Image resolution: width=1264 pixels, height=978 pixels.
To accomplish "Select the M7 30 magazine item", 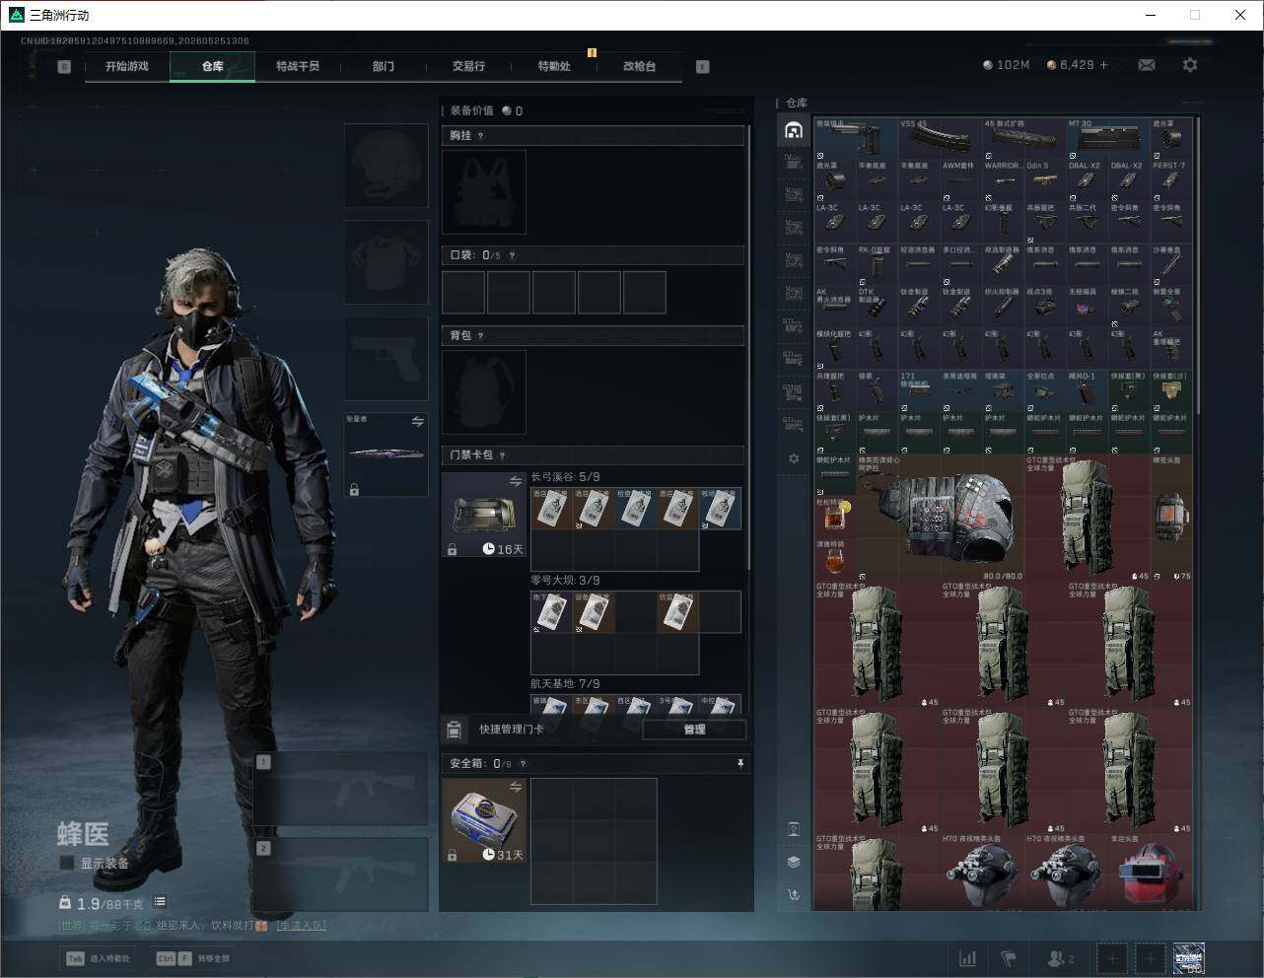I will 1108,138.
